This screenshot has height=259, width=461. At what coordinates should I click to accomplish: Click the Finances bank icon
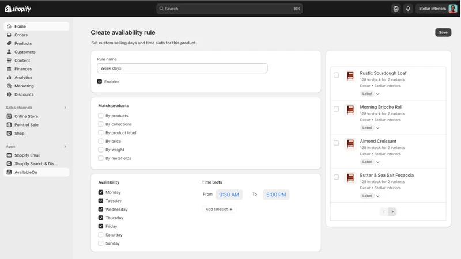pyautogui.click(x=9, y=68)
